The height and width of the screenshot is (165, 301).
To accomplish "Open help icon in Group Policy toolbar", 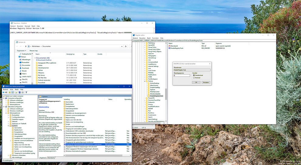I will [19, 92].
